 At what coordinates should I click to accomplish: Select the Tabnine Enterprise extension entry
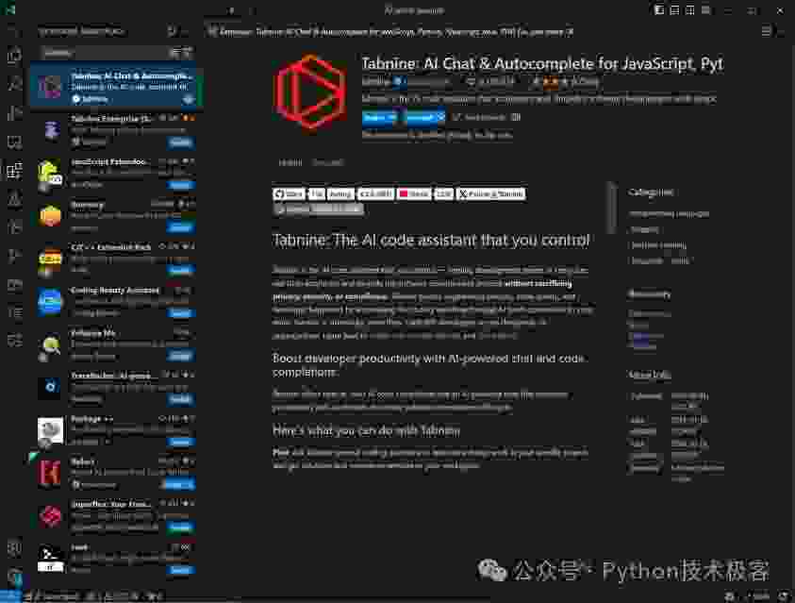[x=117, y=130]
